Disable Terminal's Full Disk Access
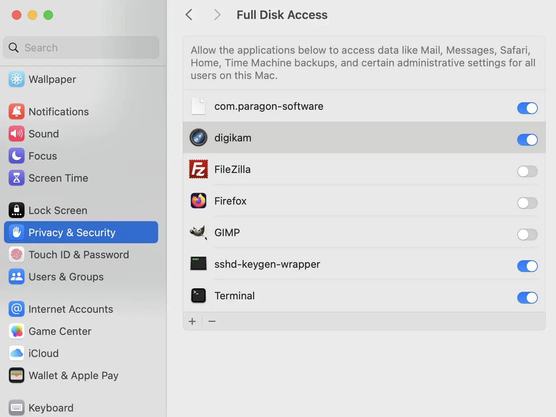This screenshot has height=417, width=556. coord(527,298)
